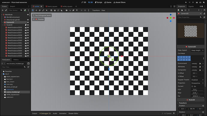This screenshot has width=207, height=116.
Task: Run the project with play button
Action: pyautogui.click(x=186, y=2)
